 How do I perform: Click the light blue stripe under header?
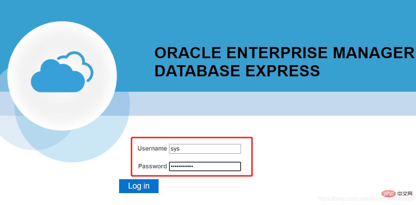[x=272, y=104]
